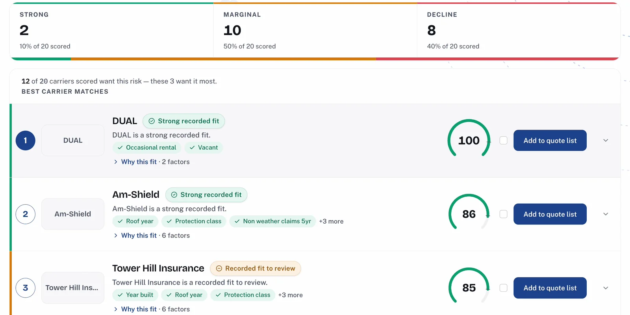Click the Am-Shield carrier logo tile
Image resolution: width=630 pixels, height=315 pixels.
click(73, 214)
